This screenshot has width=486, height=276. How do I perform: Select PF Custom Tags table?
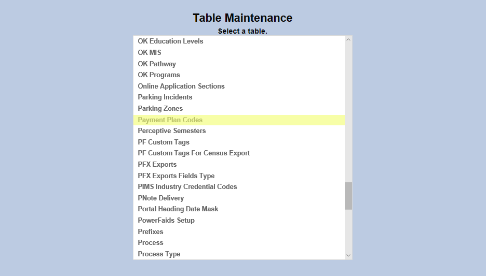[164, 142]
